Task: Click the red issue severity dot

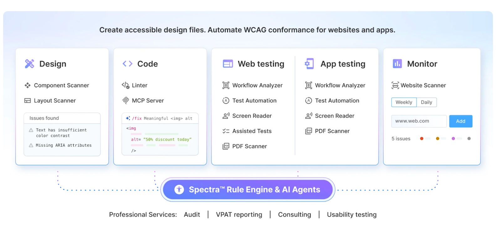Action: coord(422,138)
